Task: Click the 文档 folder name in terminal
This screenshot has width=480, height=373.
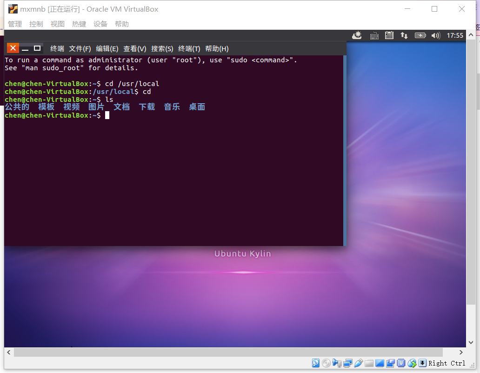Action: (x=121, y=107)
